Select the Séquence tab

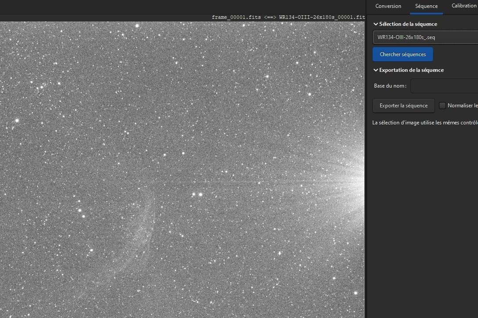[426, 6]
